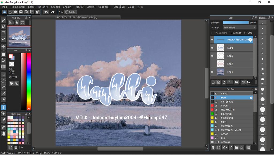Select the Airbrush brush
The width and height of the screenshot is (274, 155).
click(x=231, y=142)
